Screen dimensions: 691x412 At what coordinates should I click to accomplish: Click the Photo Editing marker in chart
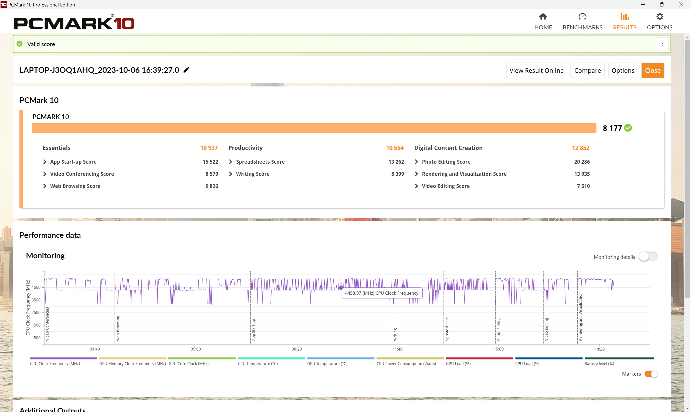click(499, 329)
